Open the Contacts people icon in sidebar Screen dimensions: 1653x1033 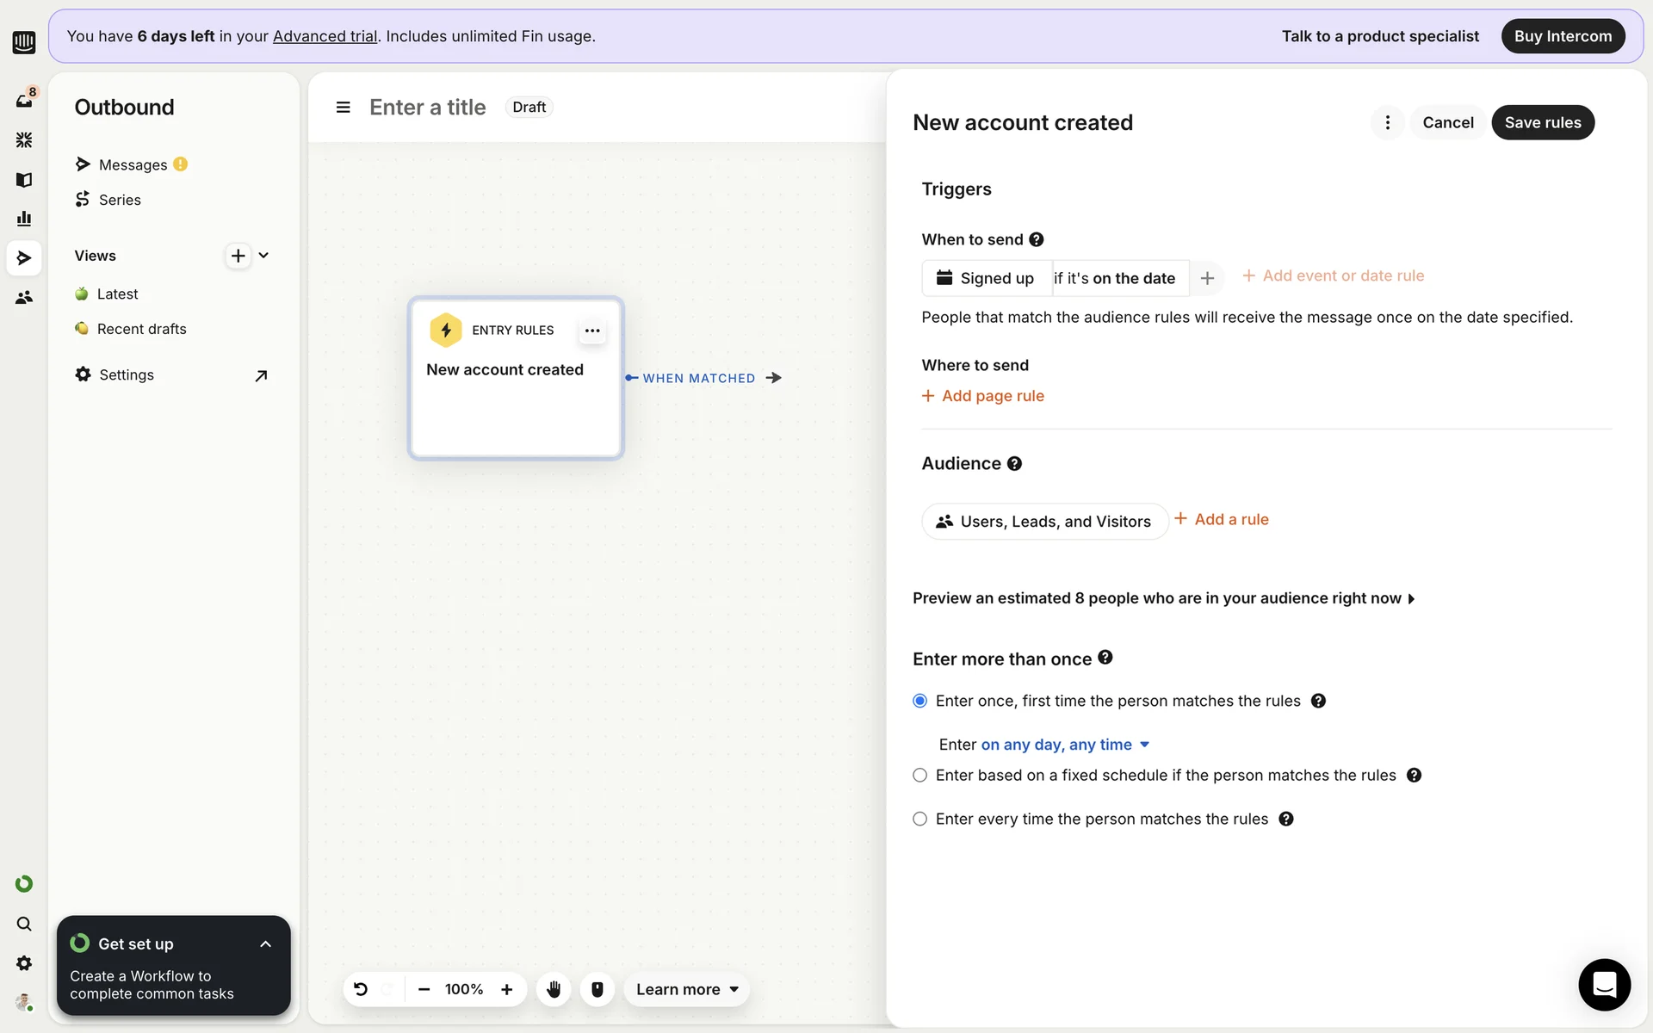[x=23, y=298]
